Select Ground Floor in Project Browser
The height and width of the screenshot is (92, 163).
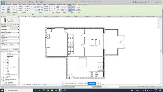tap(10, 56)
